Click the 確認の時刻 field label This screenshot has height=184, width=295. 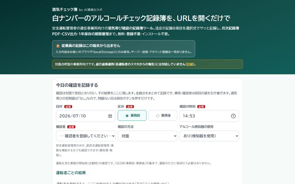point(187,106)
